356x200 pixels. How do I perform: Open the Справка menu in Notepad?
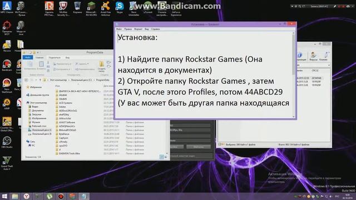click(155, 29)
